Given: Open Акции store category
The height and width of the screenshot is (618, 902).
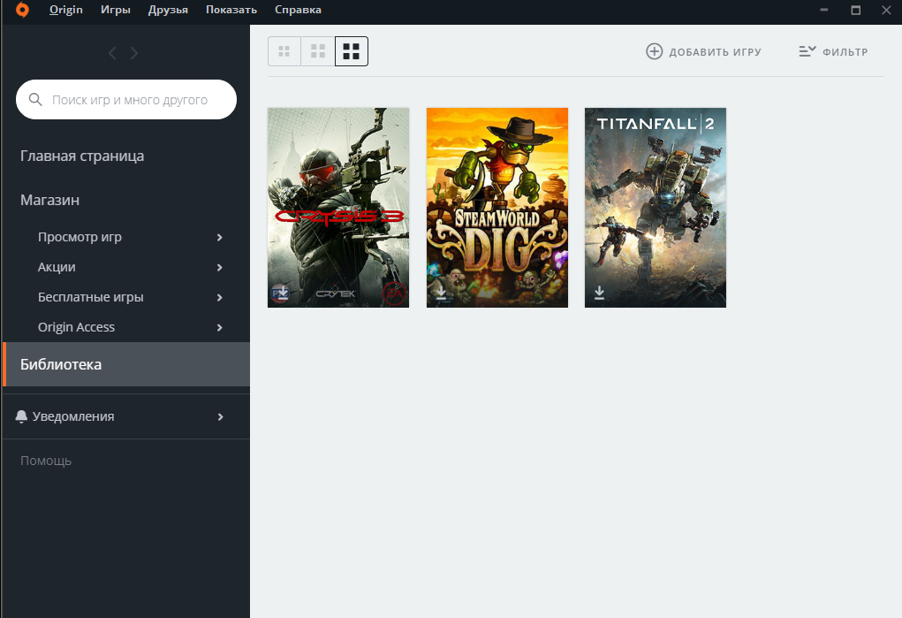Looking at the screenshot, I should point(57,267).
